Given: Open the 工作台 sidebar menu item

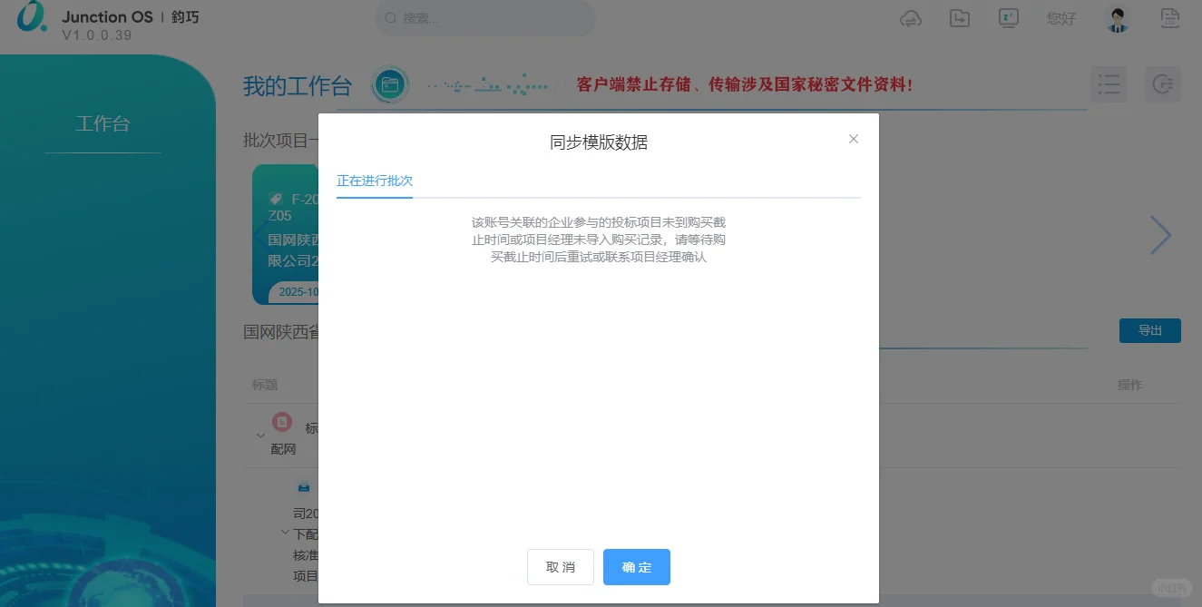Looking at the screenshot, I should (x=103, y=123).
